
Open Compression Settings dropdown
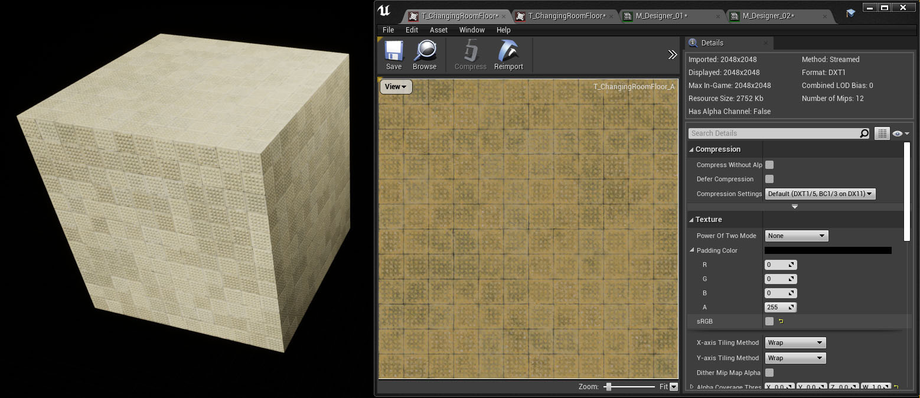coord(820,194)
